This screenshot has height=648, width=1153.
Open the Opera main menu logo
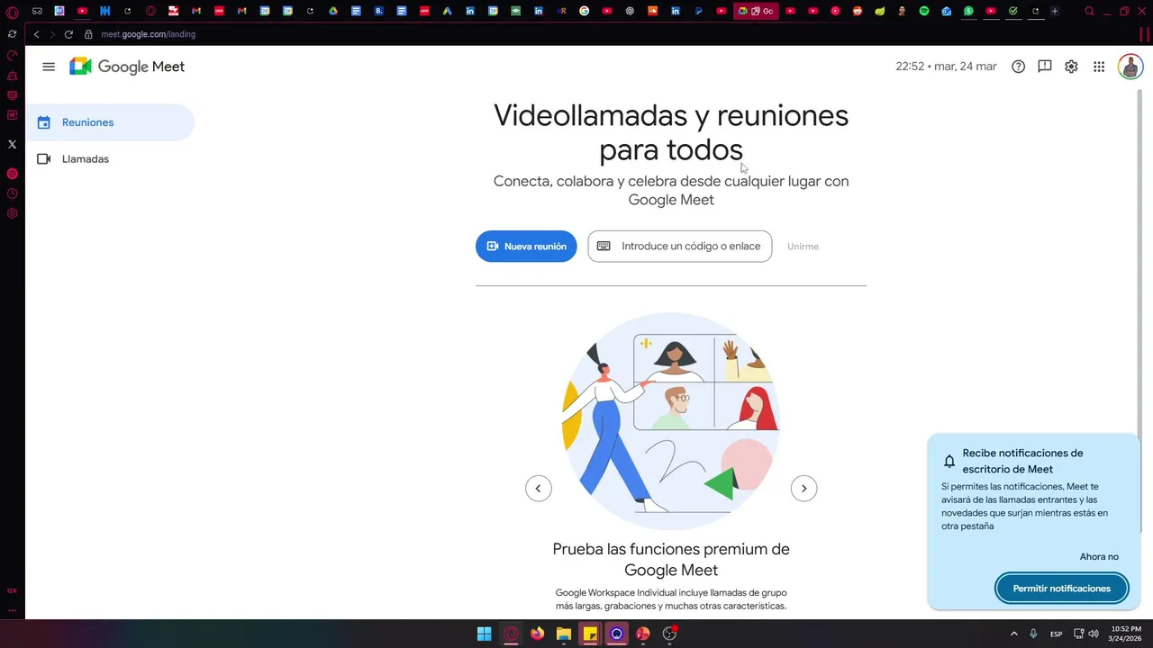click(x=12, y=12)
